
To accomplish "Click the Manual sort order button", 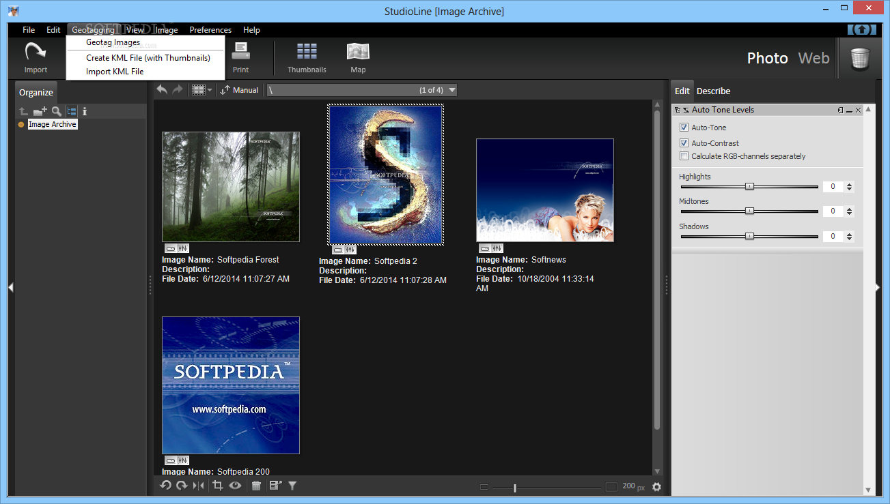I will pos(239,90).
